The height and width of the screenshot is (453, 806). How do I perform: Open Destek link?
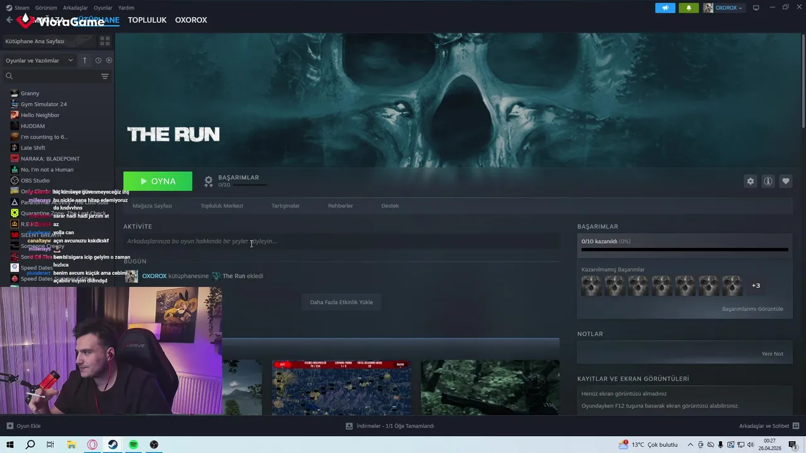coord(390,206)
